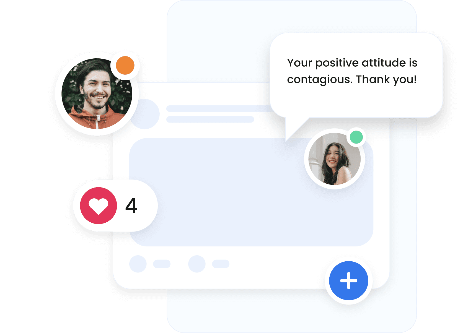Click the second reaction pill label in footer
Viewport: 463px width, 333px height.
221,264
